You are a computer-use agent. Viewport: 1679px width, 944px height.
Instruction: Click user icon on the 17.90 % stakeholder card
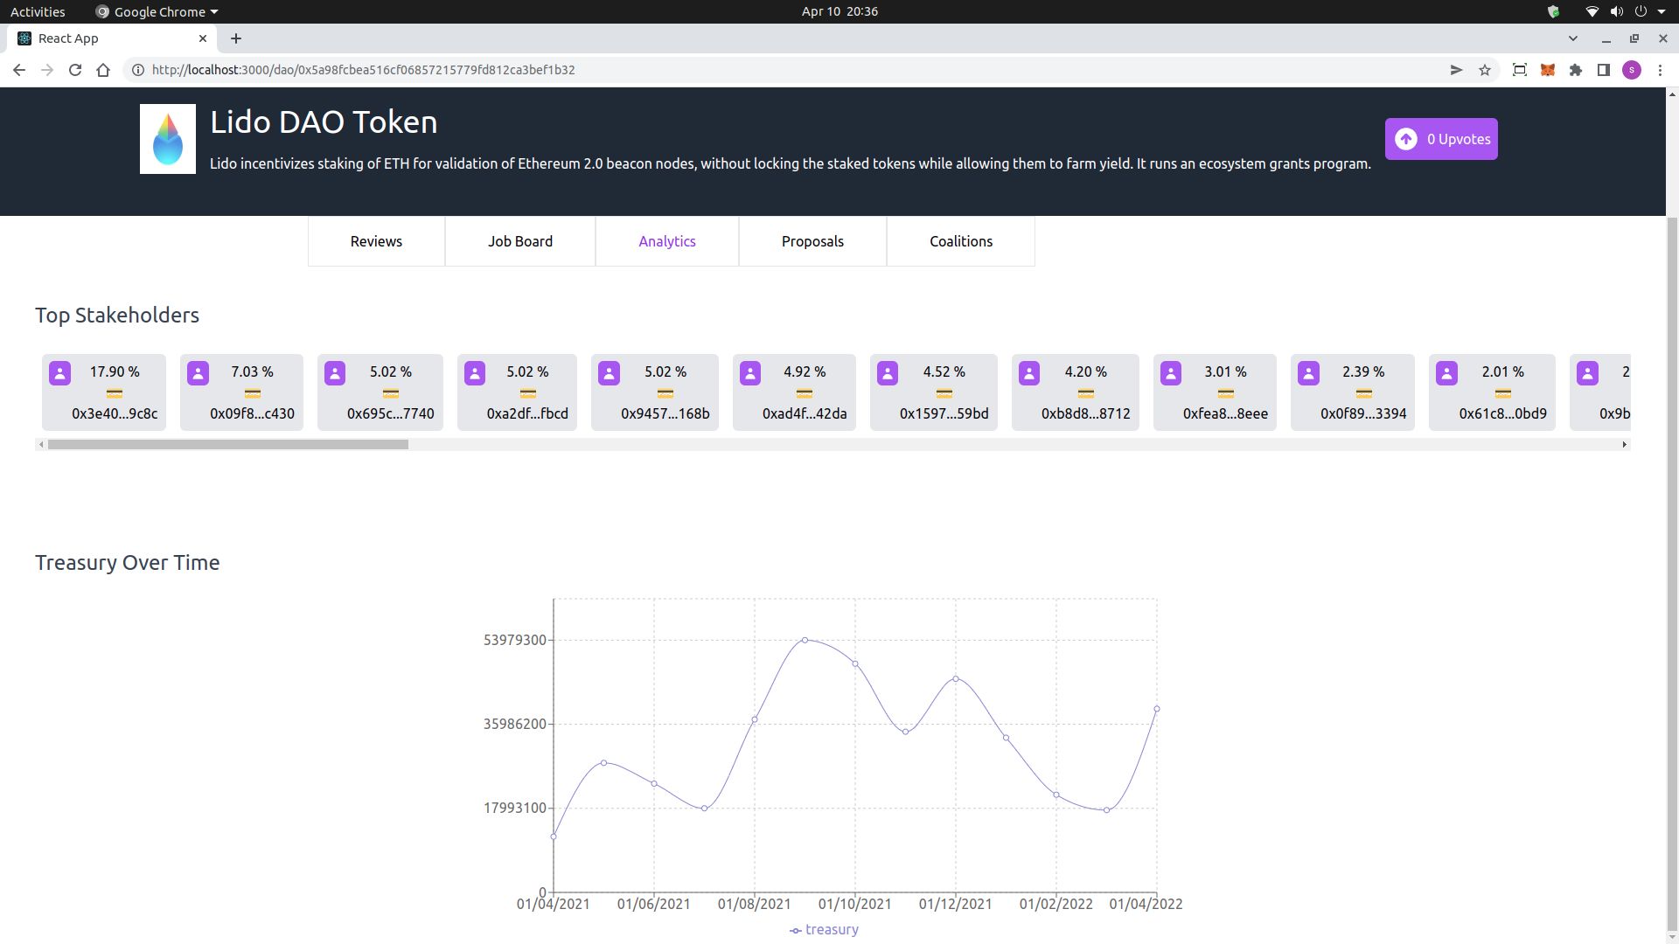pos(59,373)
